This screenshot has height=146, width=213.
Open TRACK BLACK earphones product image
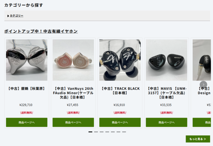point(120,60)
